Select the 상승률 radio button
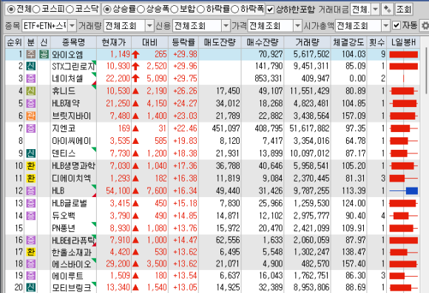The height and width of the screenshot is (293, 429). 107,10
